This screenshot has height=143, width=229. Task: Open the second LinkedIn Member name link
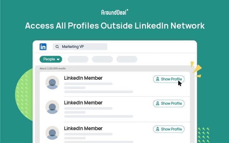pos(83,103)
